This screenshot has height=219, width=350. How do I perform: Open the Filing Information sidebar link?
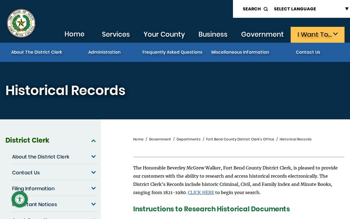(x=33, y=189)
